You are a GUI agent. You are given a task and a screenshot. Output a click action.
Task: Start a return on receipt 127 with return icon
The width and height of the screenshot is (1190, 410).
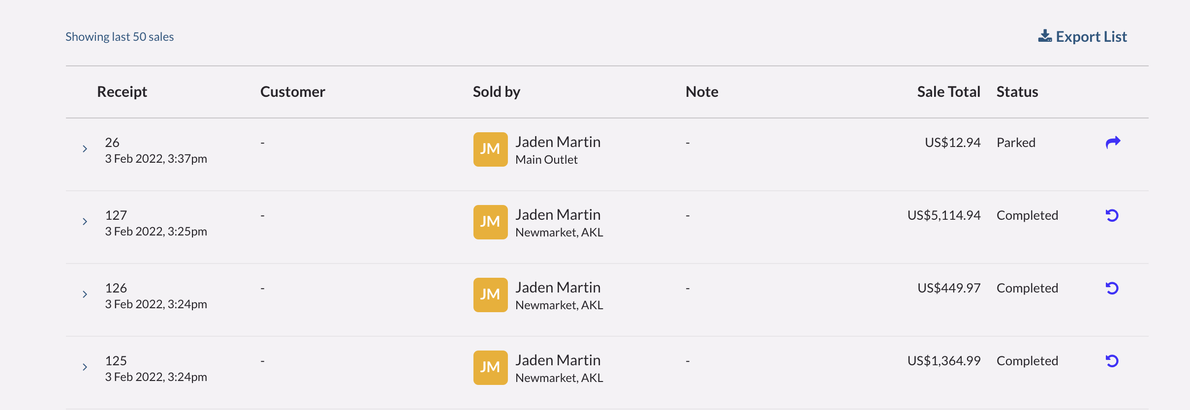(x=1112, y=215)
